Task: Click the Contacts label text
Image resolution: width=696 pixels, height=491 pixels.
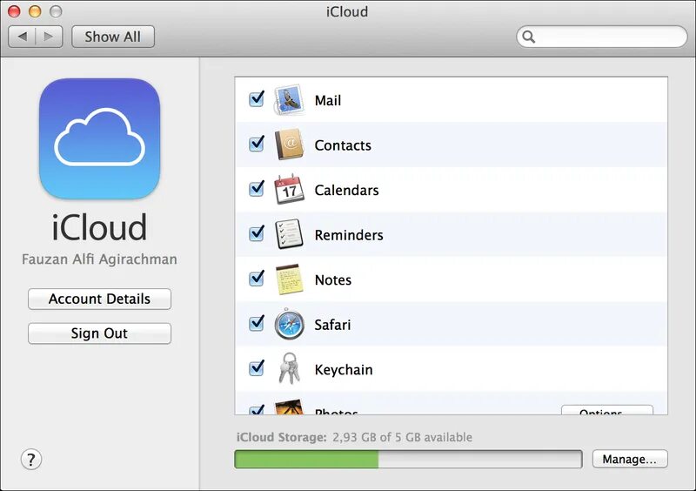Action: (x=343, y=145)
